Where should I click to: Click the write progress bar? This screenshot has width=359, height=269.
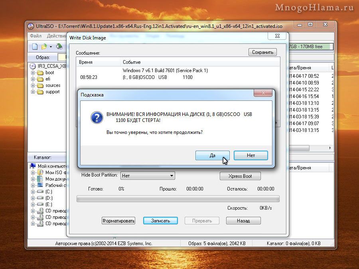(178, 198)
